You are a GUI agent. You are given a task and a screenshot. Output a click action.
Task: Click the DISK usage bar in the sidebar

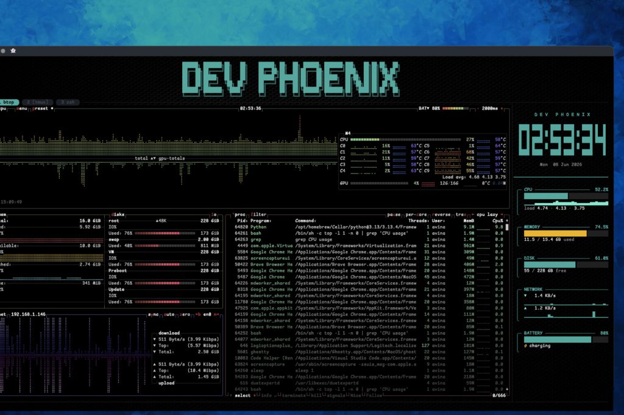[566, 264]
